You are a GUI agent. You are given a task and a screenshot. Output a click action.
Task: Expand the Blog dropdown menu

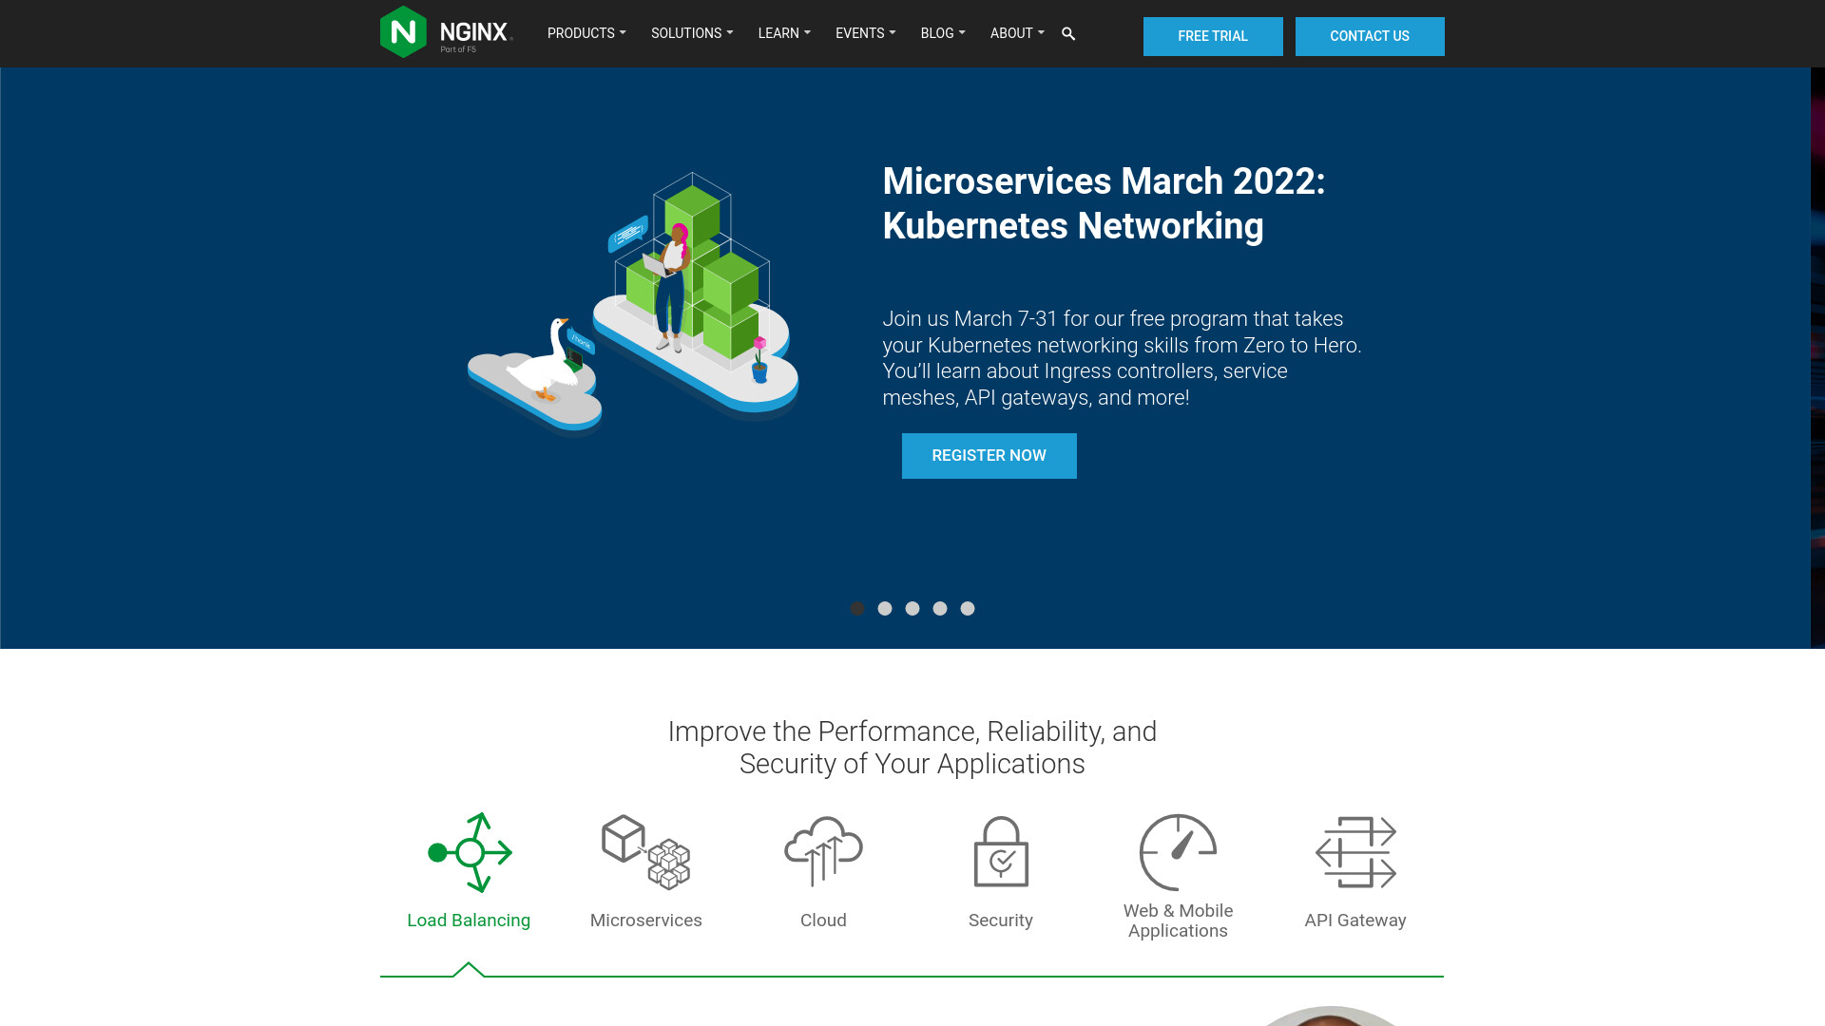943,33
